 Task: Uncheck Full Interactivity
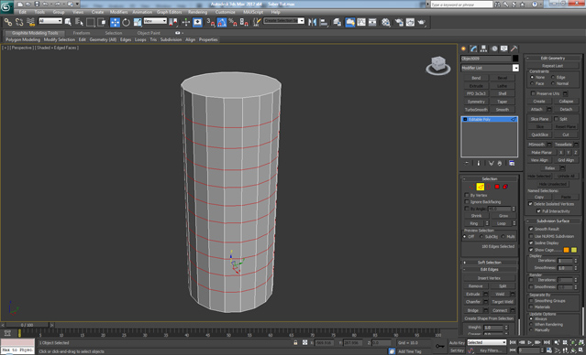(538, 211)
